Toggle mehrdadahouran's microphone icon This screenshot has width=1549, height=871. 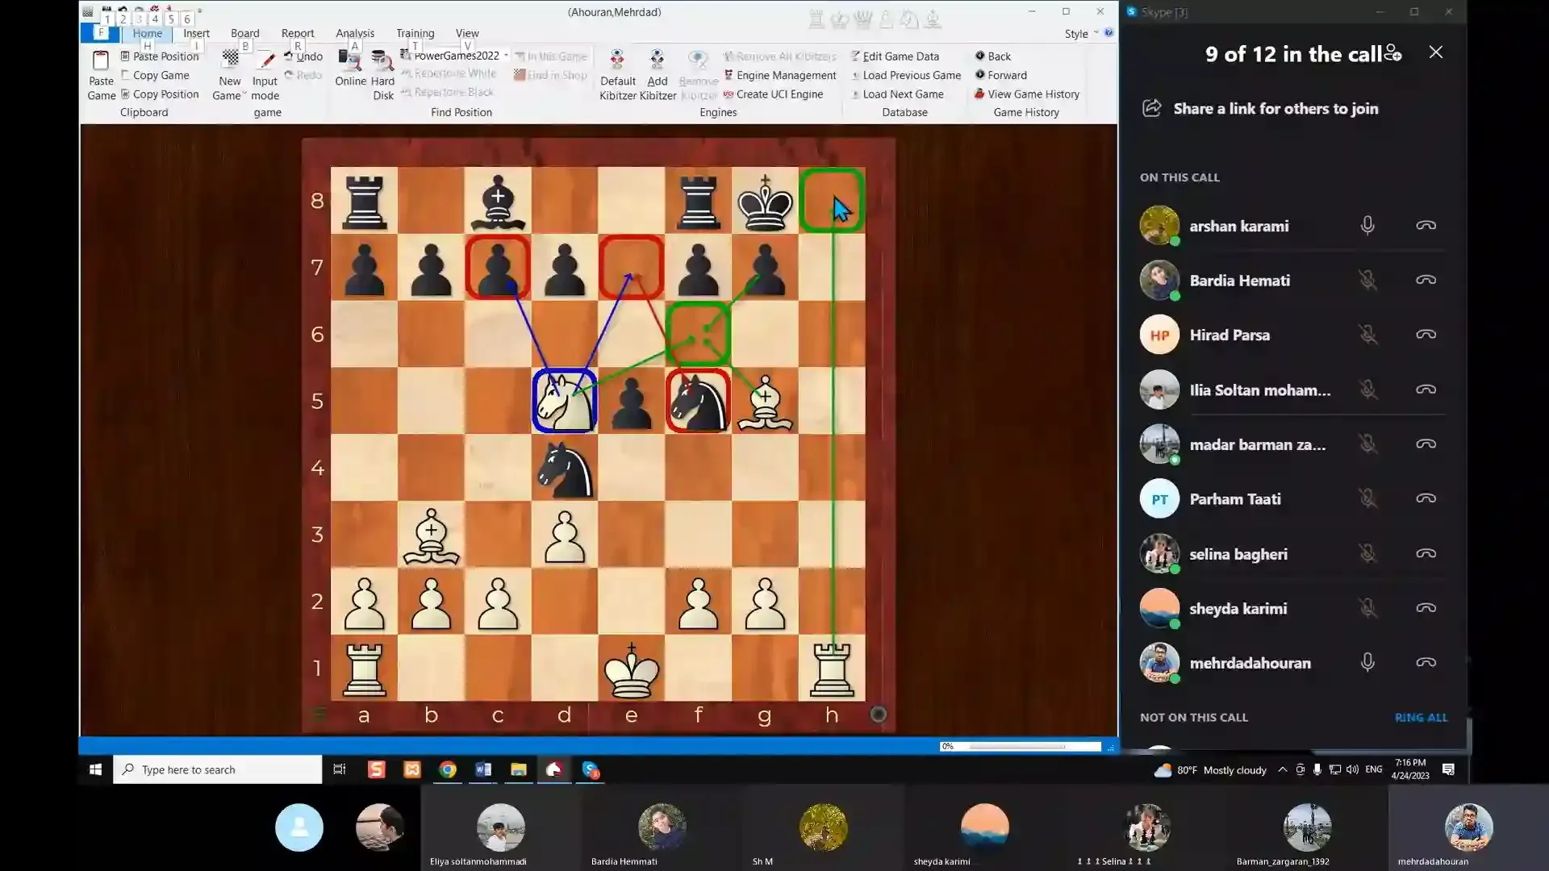pos(1367,663)
